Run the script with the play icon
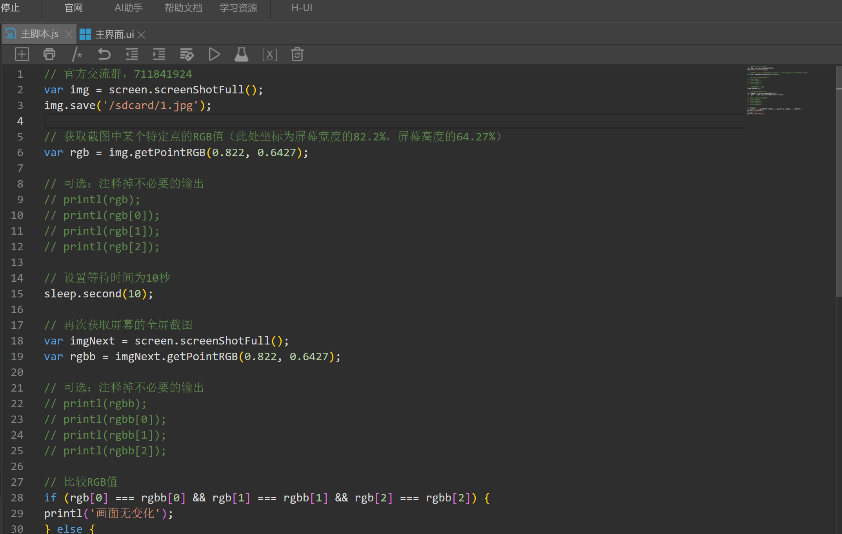Image resolution: width=842 pixels, height=534 pixels. pos(214,54)
